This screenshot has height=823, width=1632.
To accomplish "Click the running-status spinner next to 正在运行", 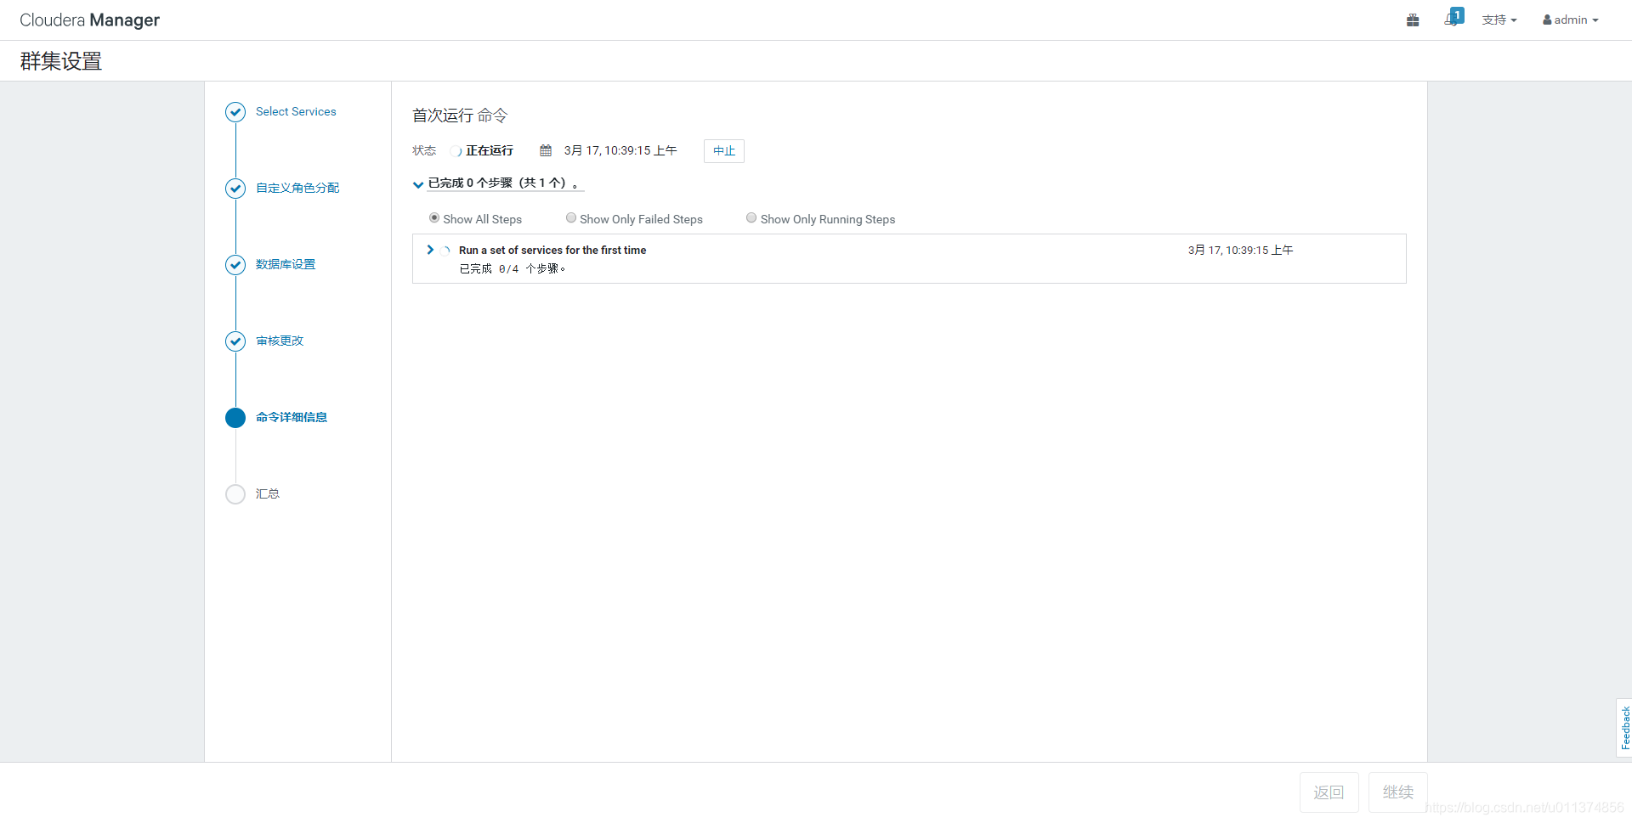I will click(x=456, y=150).
